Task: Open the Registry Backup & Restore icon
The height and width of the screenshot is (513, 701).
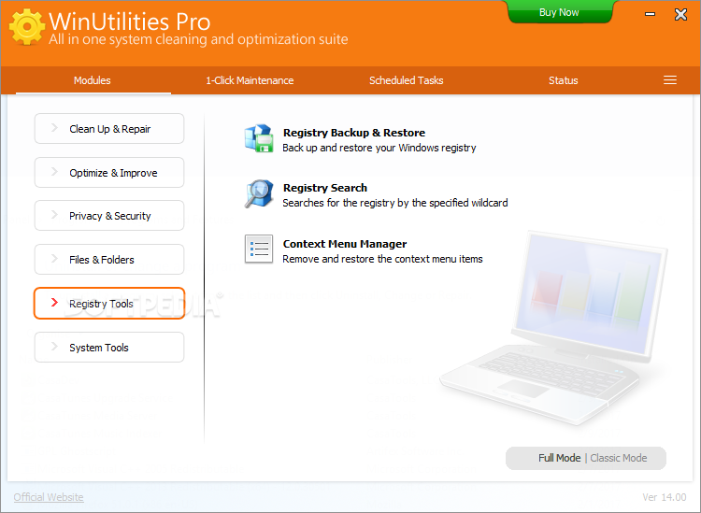Action: (259, 138)
